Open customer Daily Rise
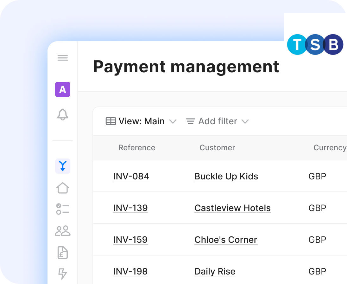 tap(215, 271)
